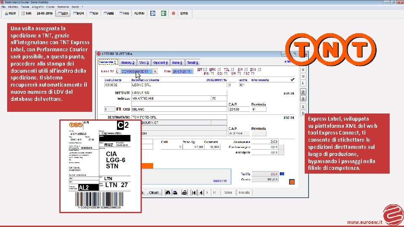Click the orange square swatch near Costo
Screen dimensions: 404x227
pyautogui.click(x=292, y=182)
